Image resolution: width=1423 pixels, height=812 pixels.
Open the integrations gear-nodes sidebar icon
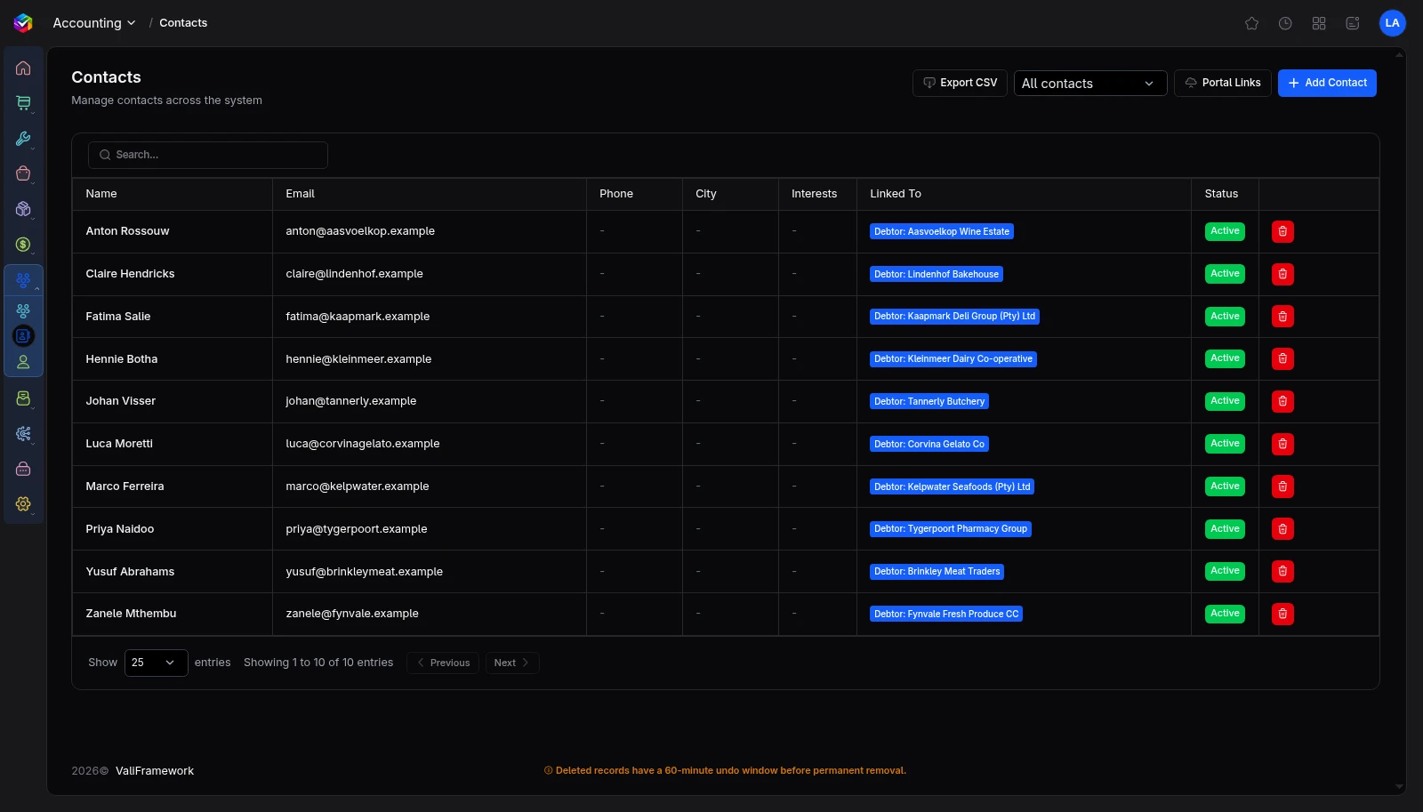[x=23, y=433]
